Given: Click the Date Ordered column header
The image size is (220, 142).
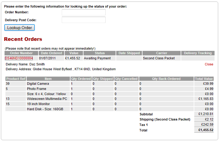Looking at the screenshot, I should pyautogui.click(x=51, y=53).
